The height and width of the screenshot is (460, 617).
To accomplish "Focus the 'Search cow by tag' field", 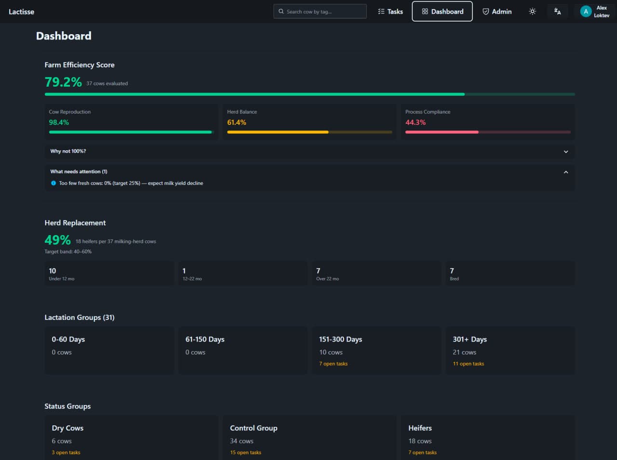I will 320,12.
